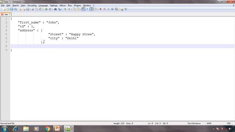Viewport: 235px width, 132px height.
Task: Open the Windows Start menu
Action: (x=4, y=129)
